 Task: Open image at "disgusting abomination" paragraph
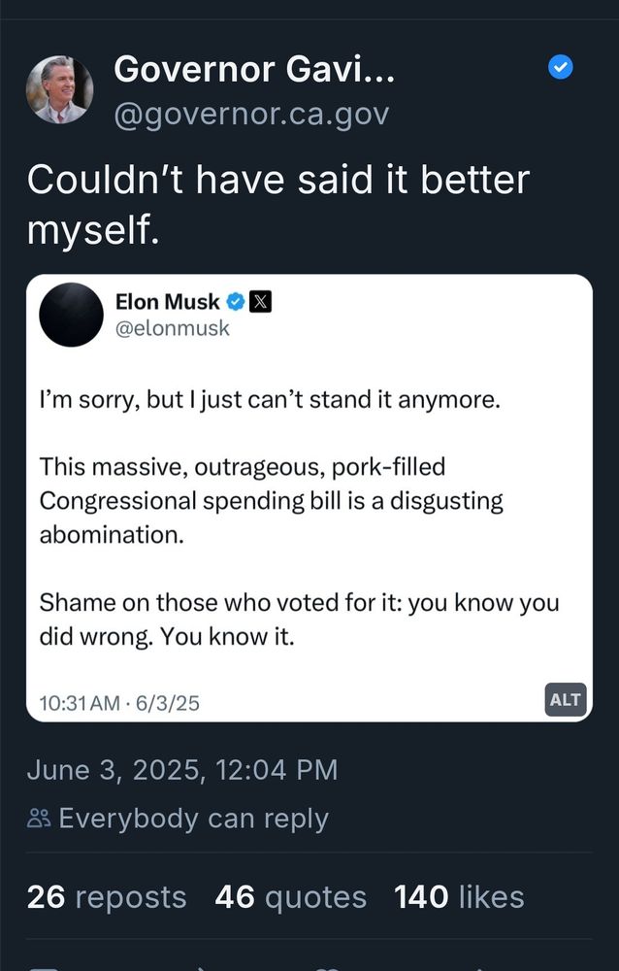click(271, 500)
